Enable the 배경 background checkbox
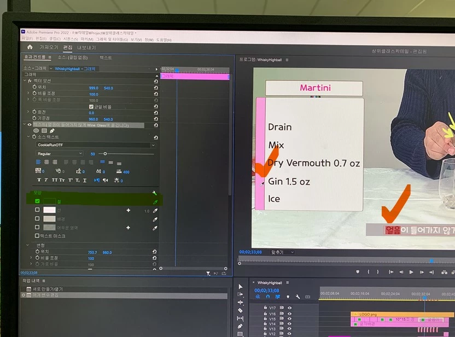This screenshot has height=337, width=455. (x=37, y=218)
